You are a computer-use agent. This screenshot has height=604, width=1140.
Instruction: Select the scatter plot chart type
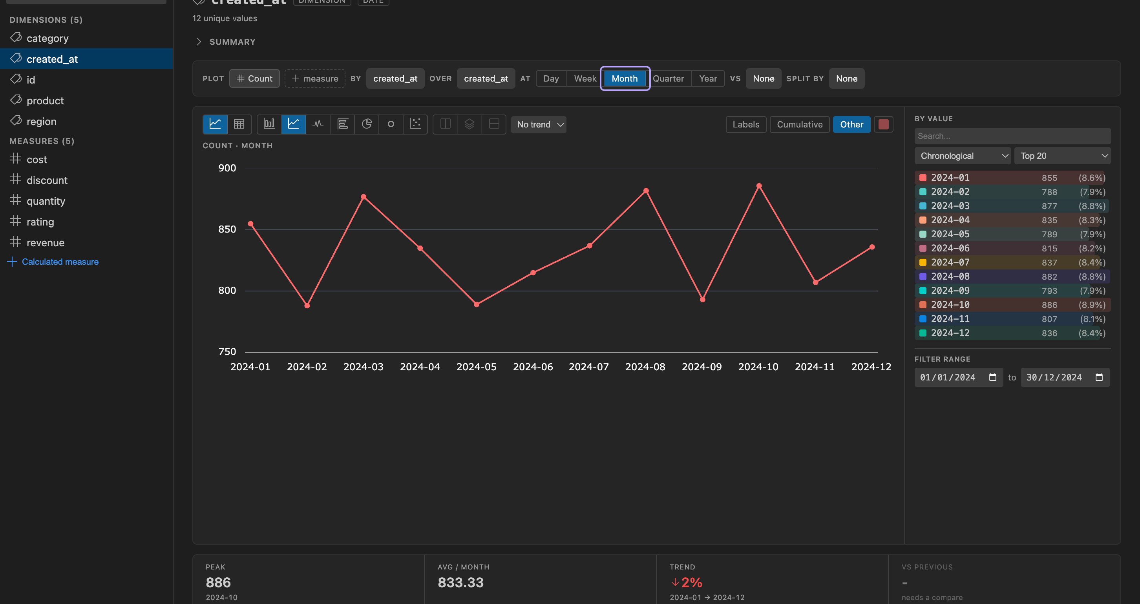pyautogui.click(x=415, y=124)
